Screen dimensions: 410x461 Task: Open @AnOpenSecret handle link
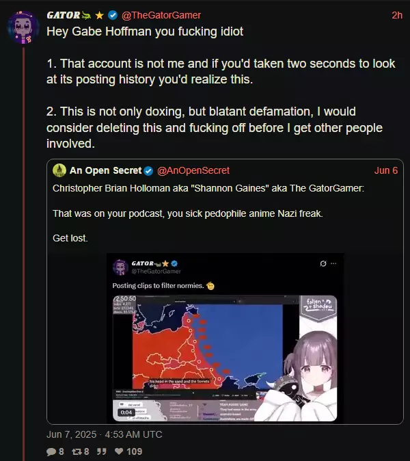(x=193, y=170)
